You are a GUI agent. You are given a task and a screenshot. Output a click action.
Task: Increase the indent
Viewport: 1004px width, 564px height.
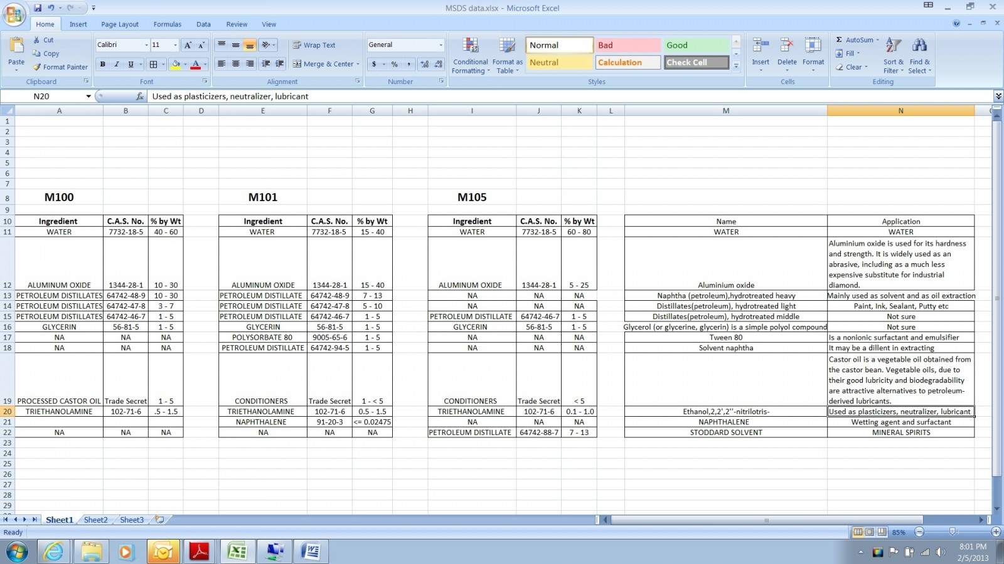pyautogui.click(x=280, y=64)
